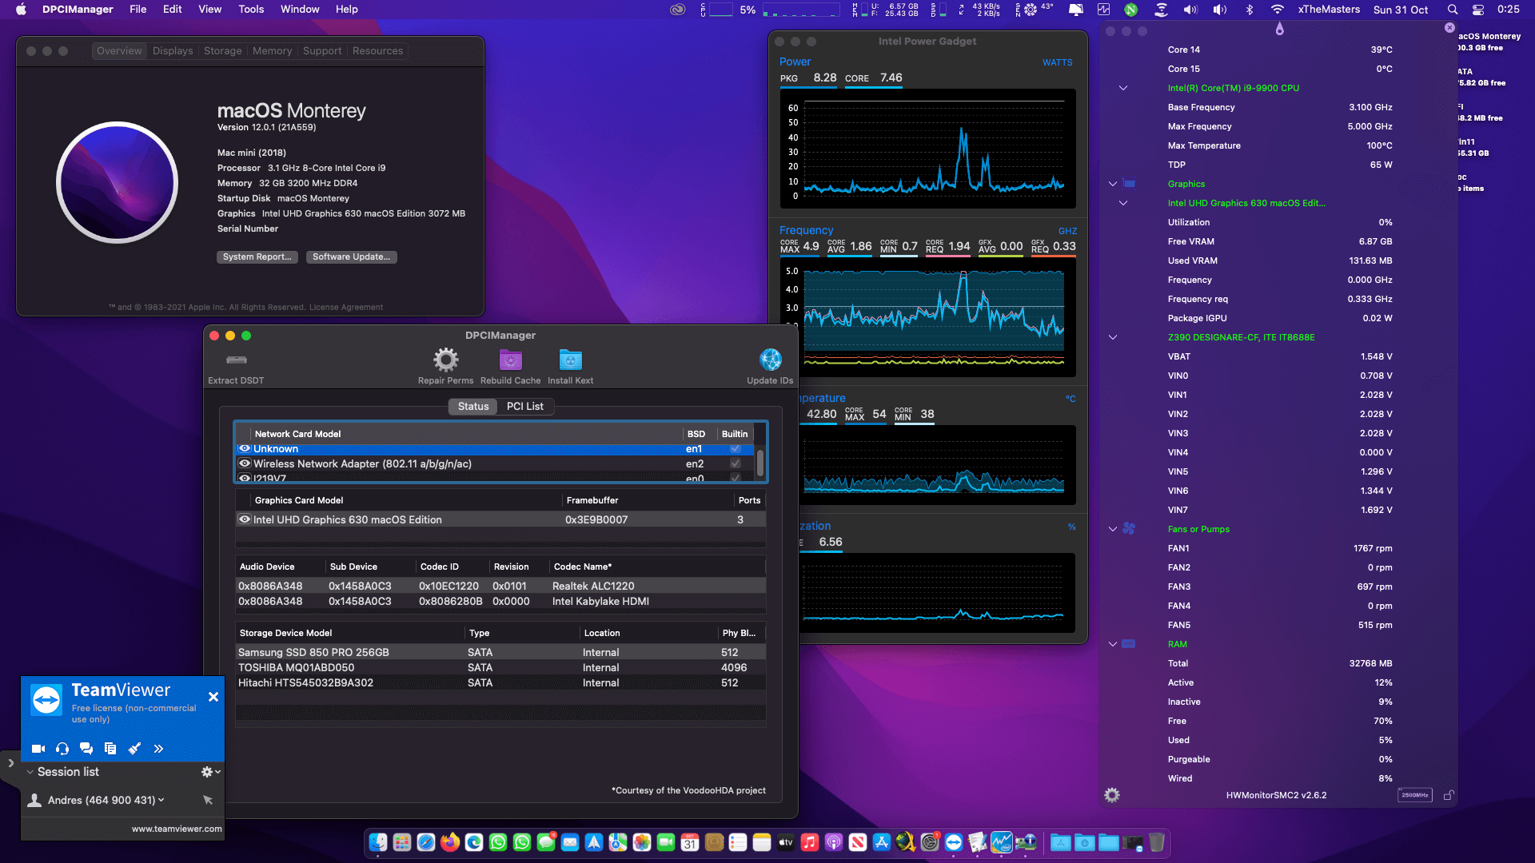Image resolution: width=1535 pixels, height=863 pixels.
Task: Toggle eye icon for I219V7 network card
Action: click(245, 478)
